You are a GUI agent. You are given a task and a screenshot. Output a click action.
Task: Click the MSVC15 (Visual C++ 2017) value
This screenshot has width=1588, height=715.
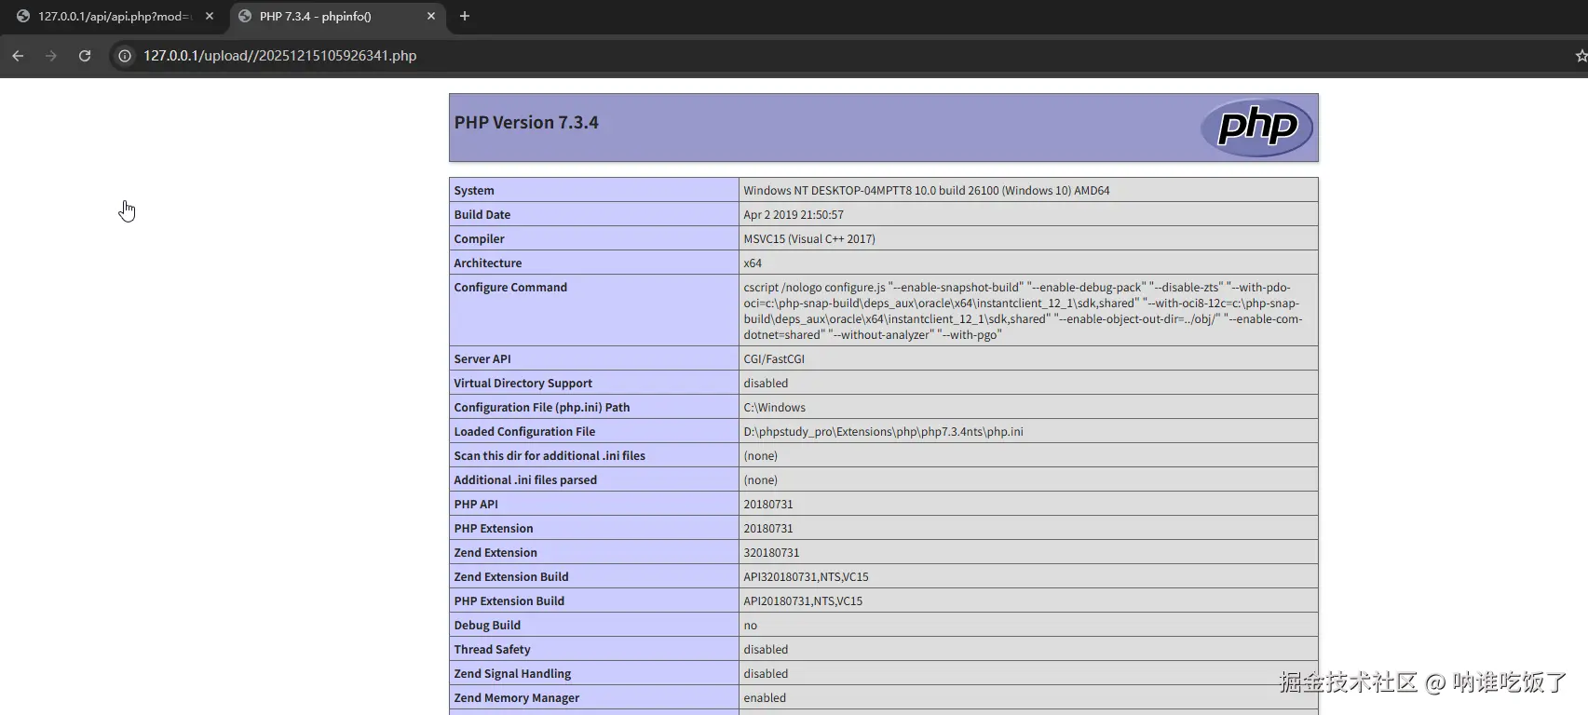pyautogui.click(x=809, y=238)
